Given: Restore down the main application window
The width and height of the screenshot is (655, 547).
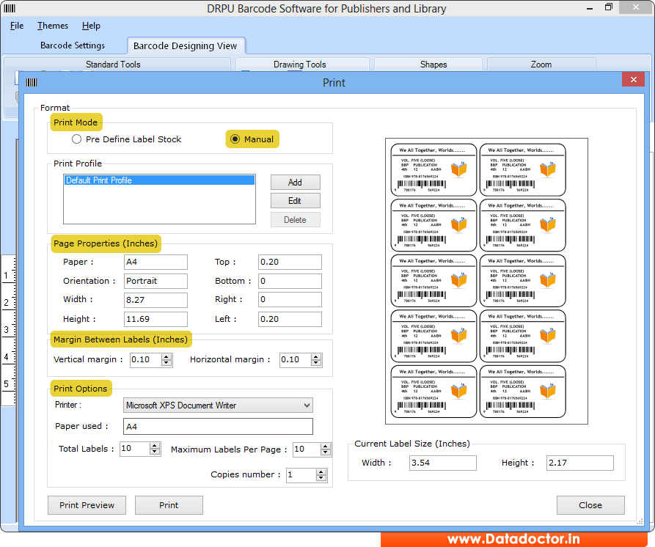Looking at the screenshot, I should [x=609, y=7].
